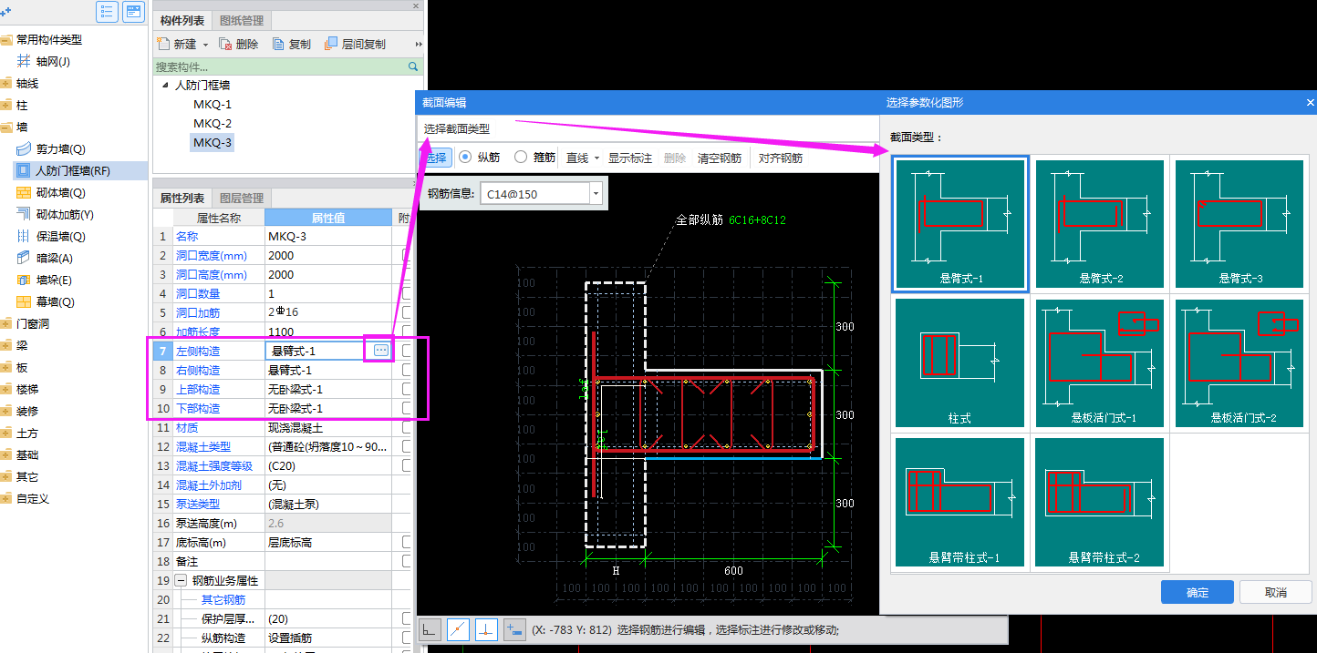Expand the 柱 folder
This screenshot has height=653, width=1317.
(x=6, y=105)
